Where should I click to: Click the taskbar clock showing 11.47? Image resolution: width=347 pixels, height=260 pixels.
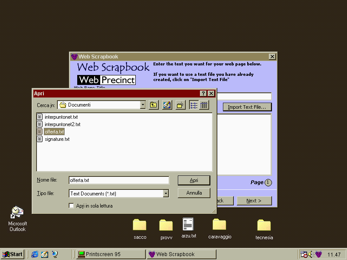click(x=334, y=255)
